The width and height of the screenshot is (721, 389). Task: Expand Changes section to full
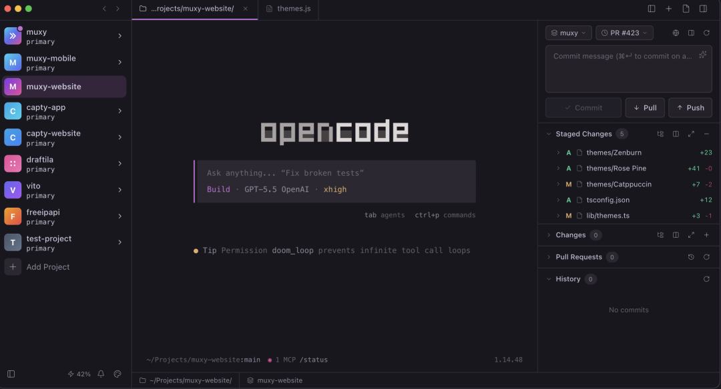click(x=691, y=235)
